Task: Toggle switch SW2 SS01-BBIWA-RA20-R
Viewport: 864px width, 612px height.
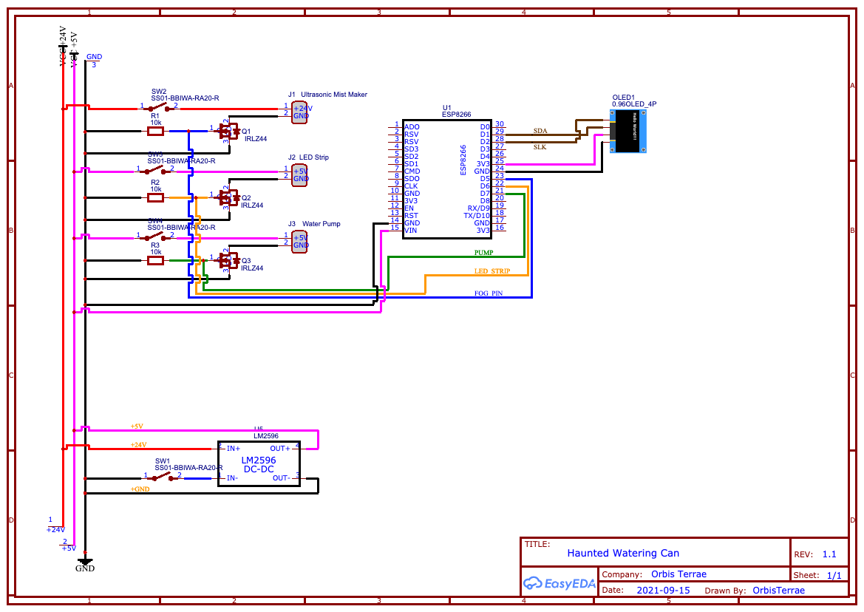Action: (x=157, y=106)
